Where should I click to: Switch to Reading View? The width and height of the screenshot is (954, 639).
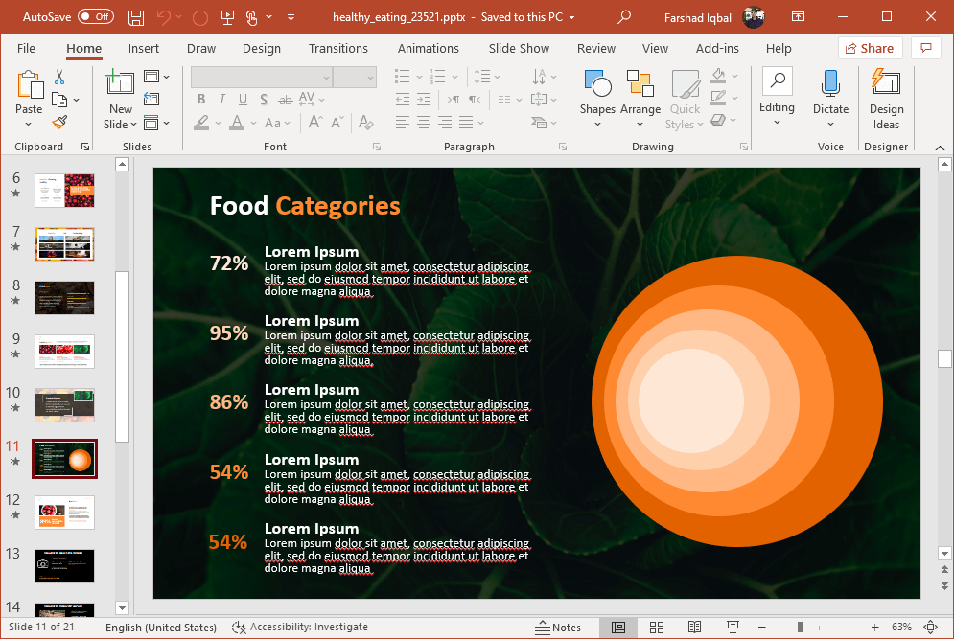tap(694, 628)
